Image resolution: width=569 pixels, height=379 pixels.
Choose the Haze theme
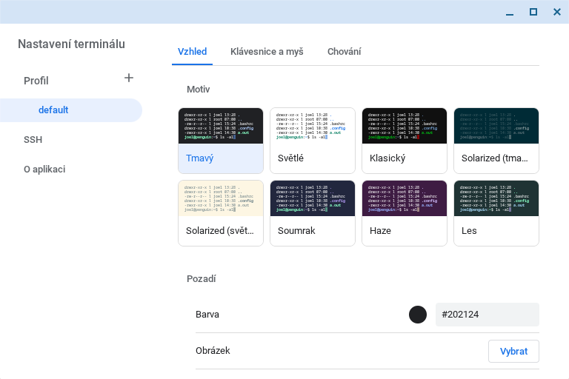[405, 213]
